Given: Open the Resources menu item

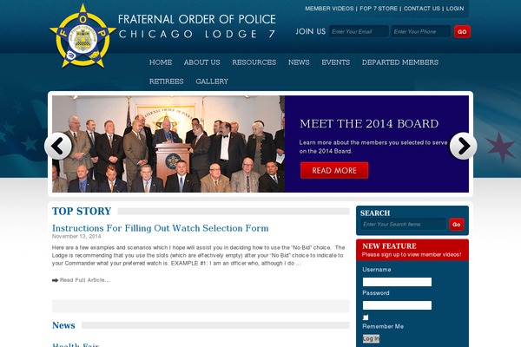Looking at the screenshot, I should click(254, 62).
